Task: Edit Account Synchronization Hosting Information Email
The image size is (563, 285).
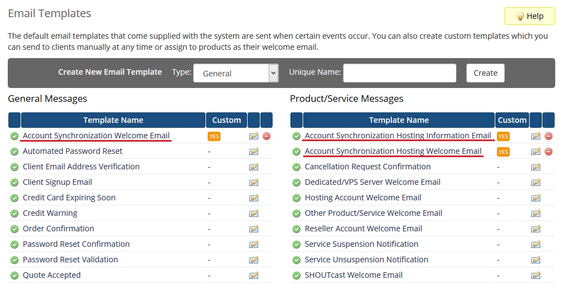Action: pos(536,136)
